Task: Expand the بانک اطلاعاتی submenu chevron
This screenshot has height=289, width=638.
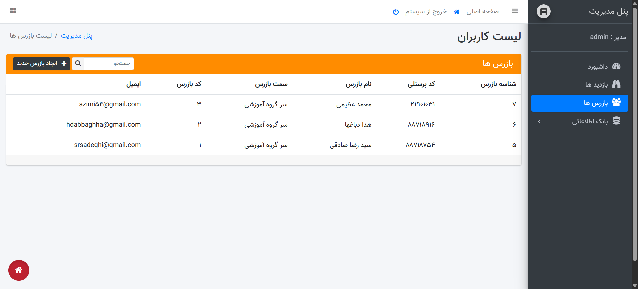Action: [539, 122]
